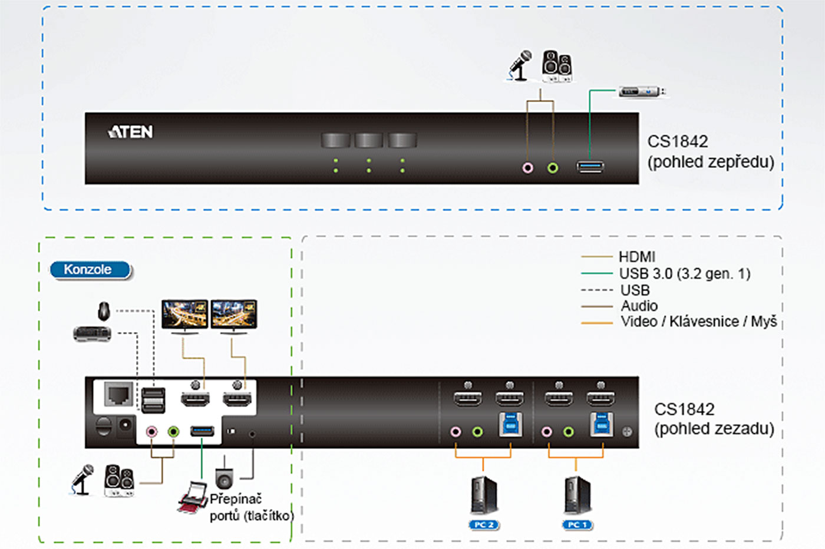This screenshot has height=549, width=825.
Task: Click the "Video / Klávesnice / Myš" legend text
Action: click(x=698, y=322)
